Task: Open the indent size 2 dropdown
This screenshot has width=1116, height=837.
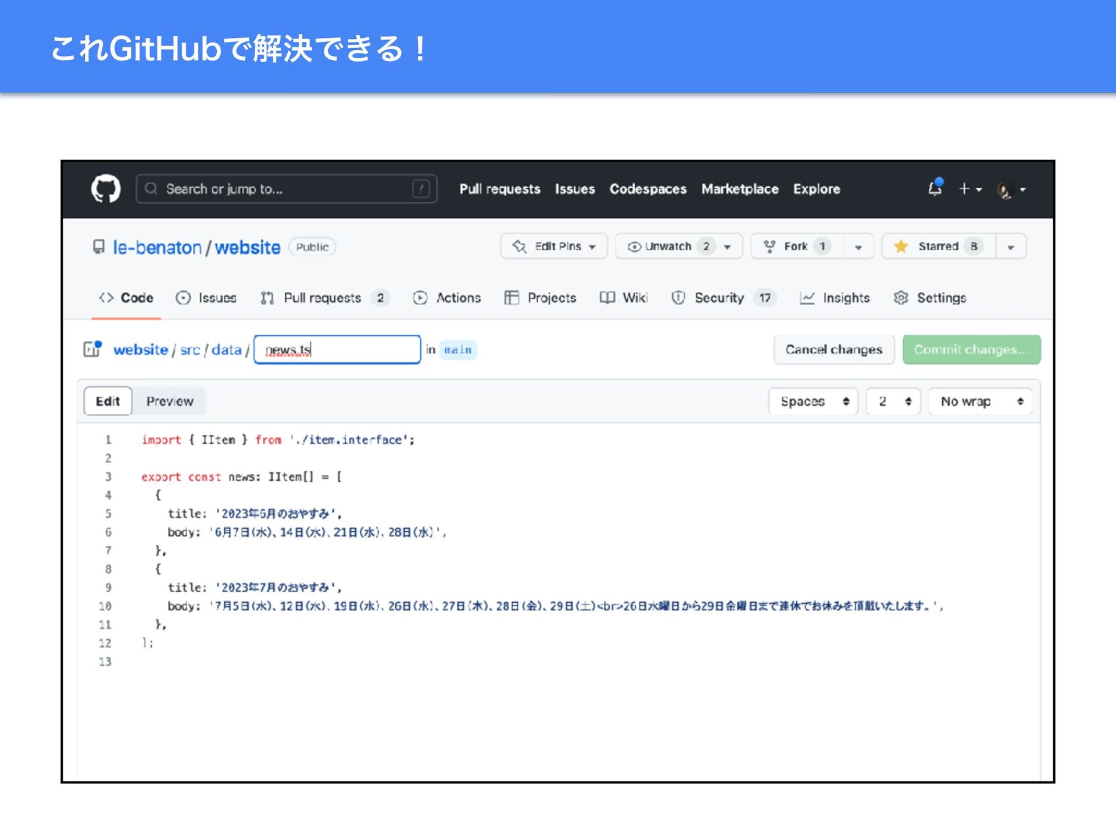Action: [x=893, y=401]
